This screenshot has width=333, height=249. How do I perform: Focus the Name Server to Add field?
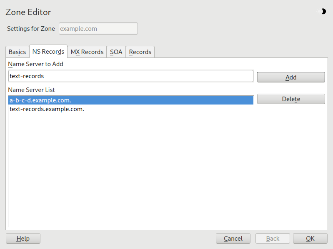(130, 76)
